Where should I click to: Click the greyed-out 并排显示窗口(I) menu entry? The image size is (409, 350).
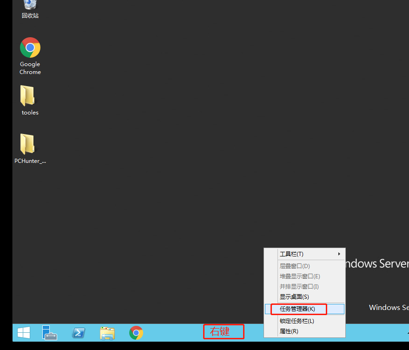click(299, 287)
